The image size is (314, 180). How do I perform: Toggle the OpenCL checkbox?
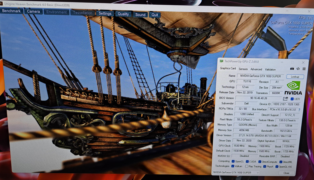[x=233, y=161]
